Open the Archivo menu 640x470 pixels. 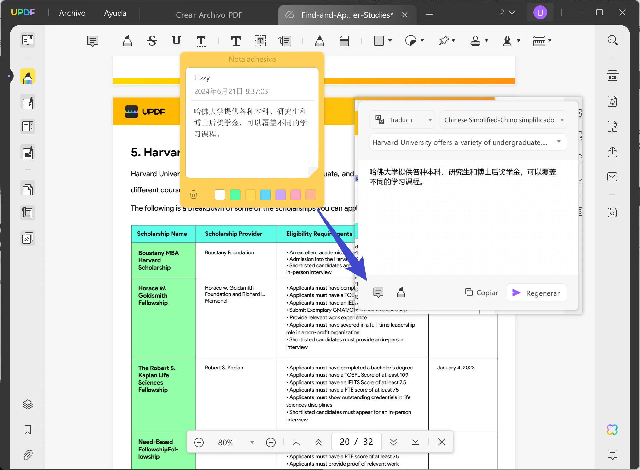point(72,13)
